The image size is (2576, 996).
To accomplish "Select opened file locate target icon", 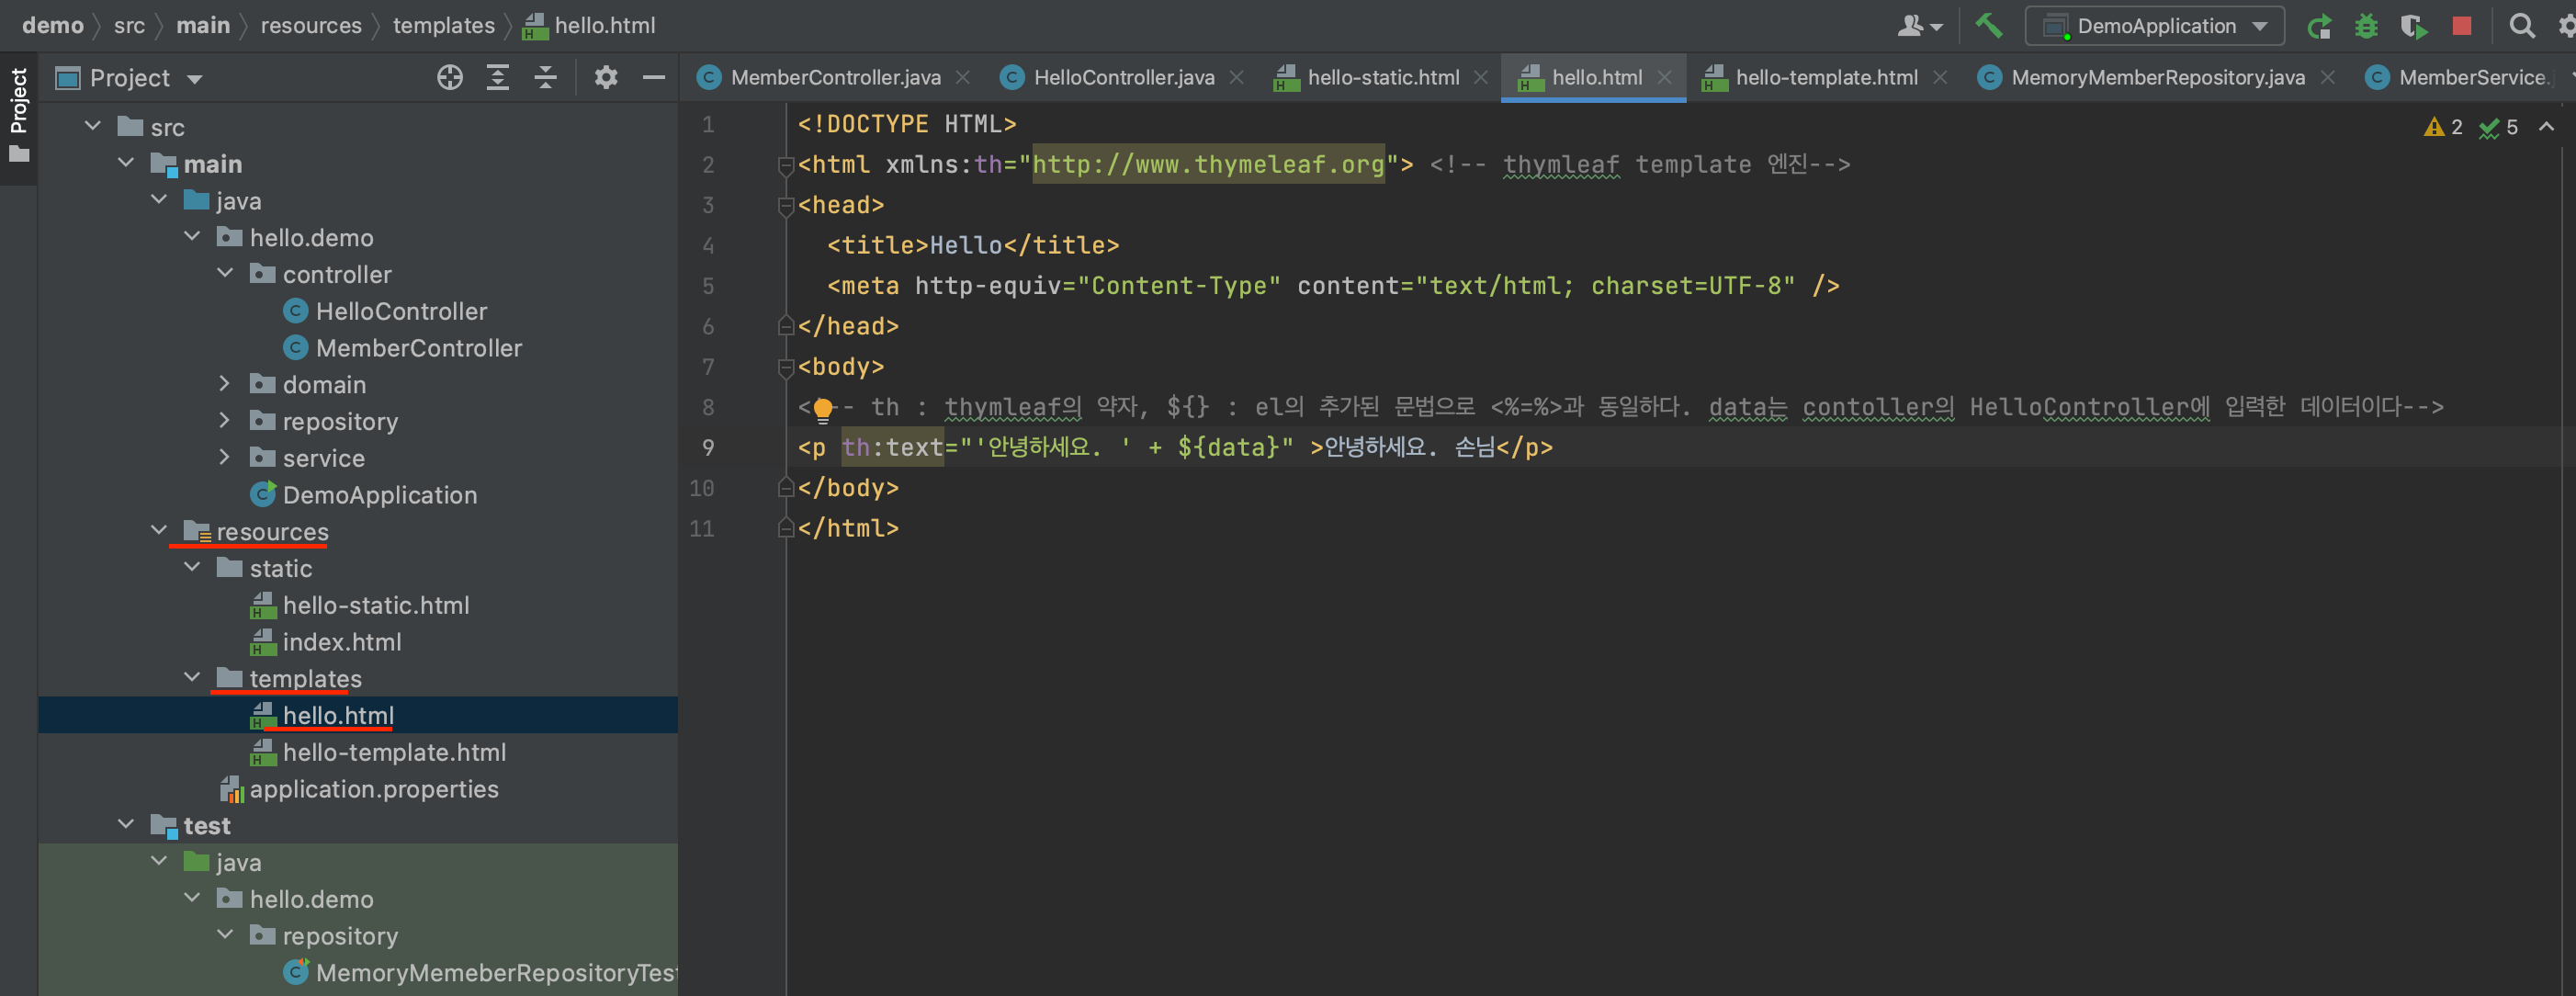I will pyautogui.click(x=450, y=78).
